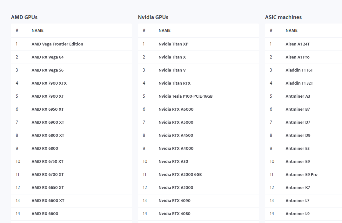Select AMD RX Vega 56 row
The height and width of the screenshot is (223, 342).
[47, 70]
